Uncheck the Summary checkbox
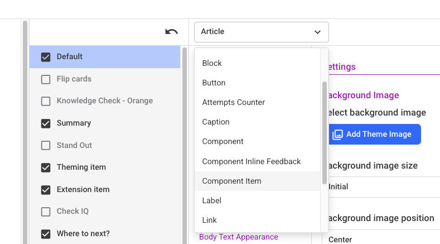Image resolution: width=440 pixels, height=244 pixels. tap(46, 123)
